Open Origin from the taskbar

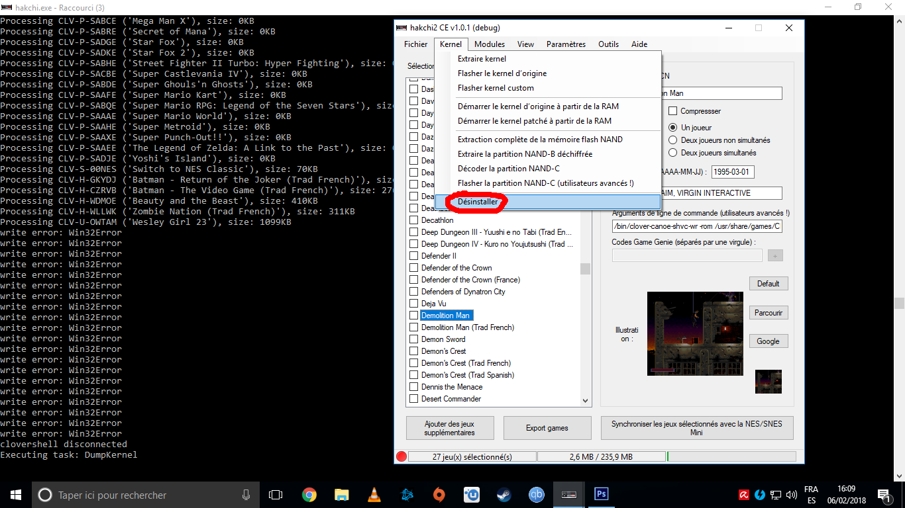click(439, 495)
